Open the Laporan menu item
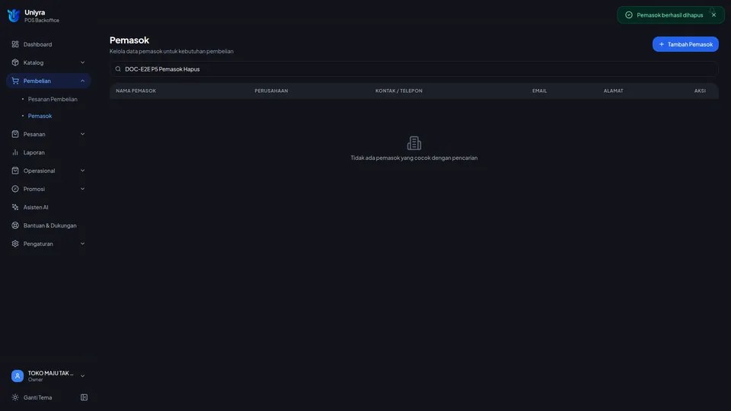 click(49, 152)
